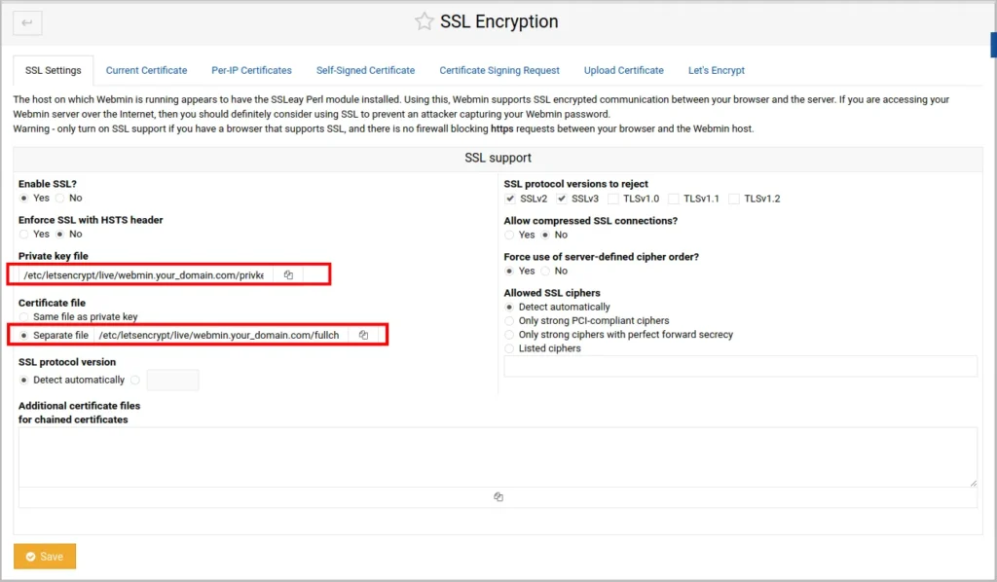Choose Separate file for certificate
Image resolution: width=997 pixels, height=582 pixels.
(x=24, y=336)
